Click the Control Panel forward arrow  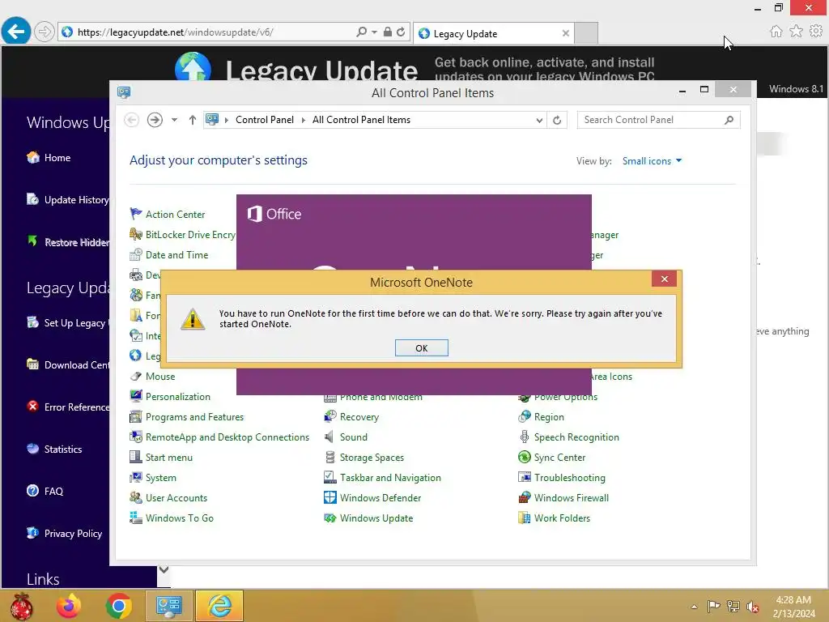[x=155, y=120]
